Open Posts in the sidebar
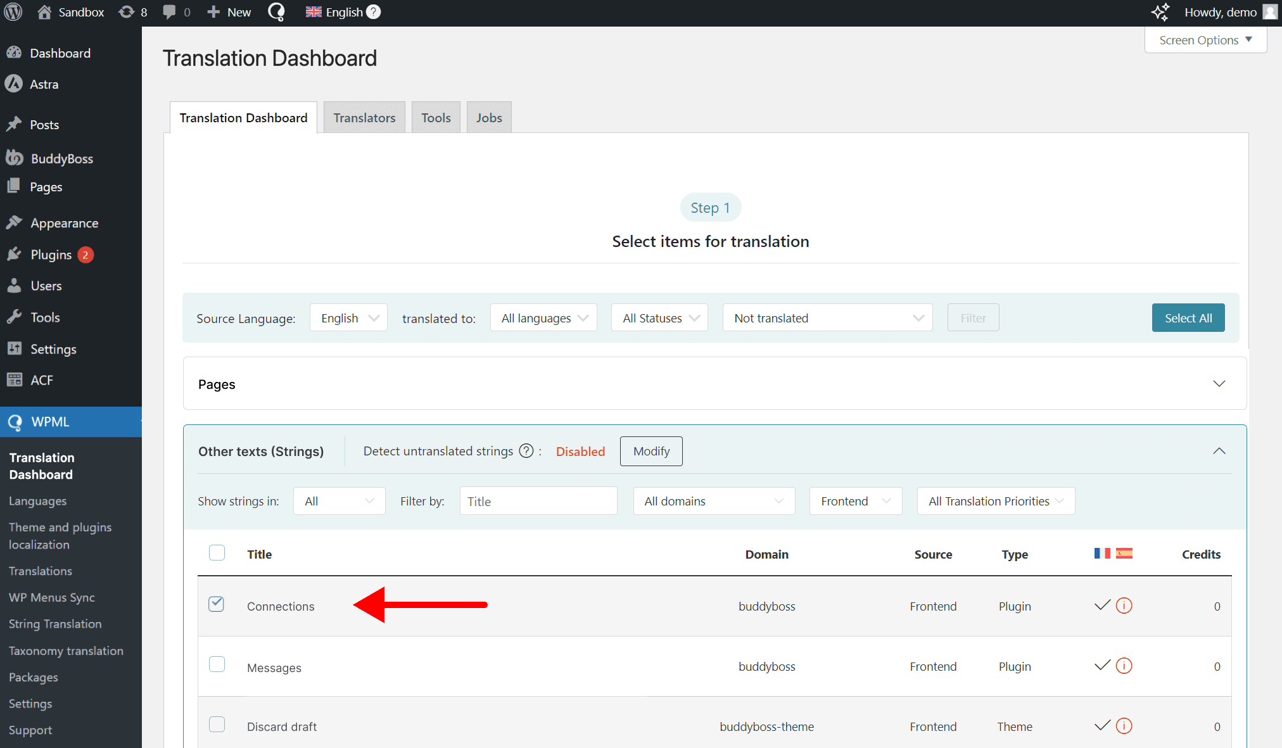 (44, 125)
